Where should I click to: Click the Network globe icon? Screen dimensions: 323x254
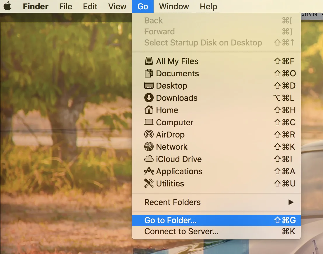(149, 147)
